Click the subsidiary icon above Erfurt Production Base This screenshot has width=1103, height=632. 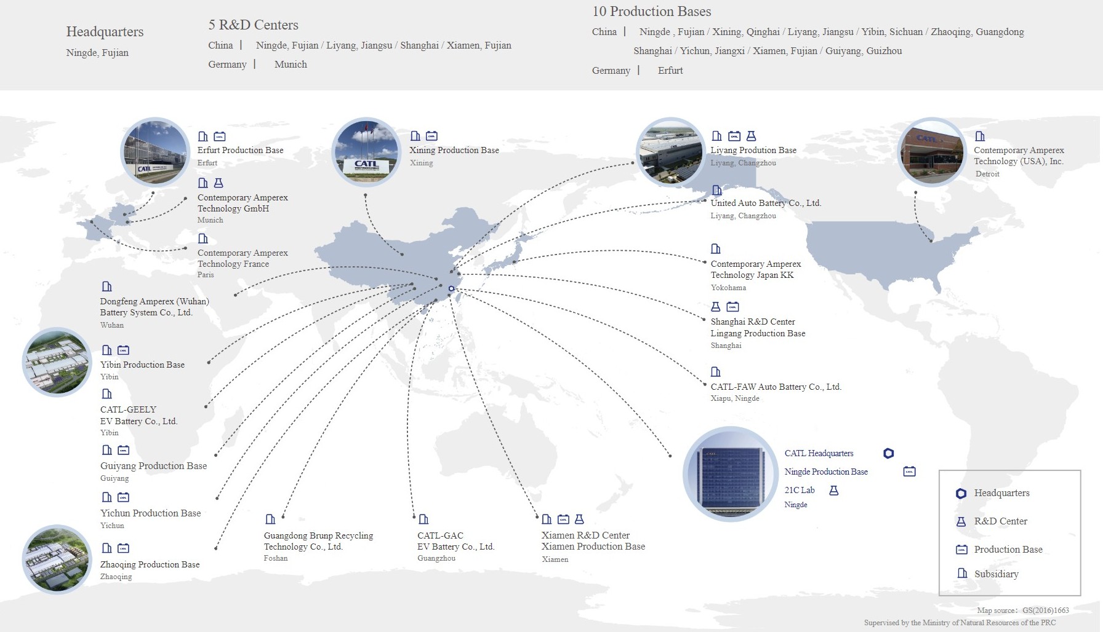[203, 136]
